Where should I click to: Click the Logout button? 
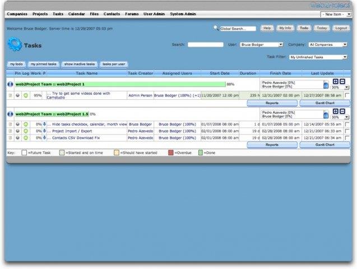[x=341, y=28]
